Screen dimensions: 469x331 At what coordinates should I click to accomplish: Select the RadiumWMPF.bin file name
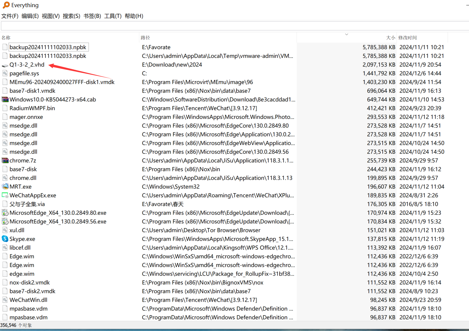click(x=32, y=108)
